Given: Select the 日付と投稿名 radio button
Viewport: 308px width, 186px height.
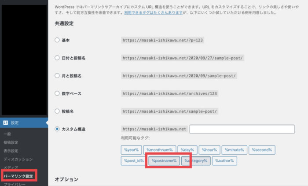Looking at the screenshot, I should click(57, 58).
